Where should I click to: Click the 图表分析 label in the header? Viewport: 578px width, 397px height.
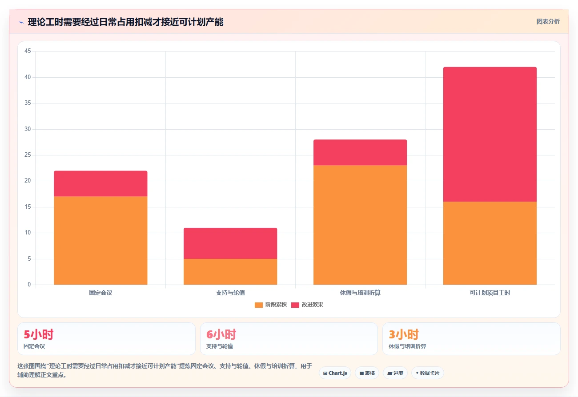[x=548, y=21]
